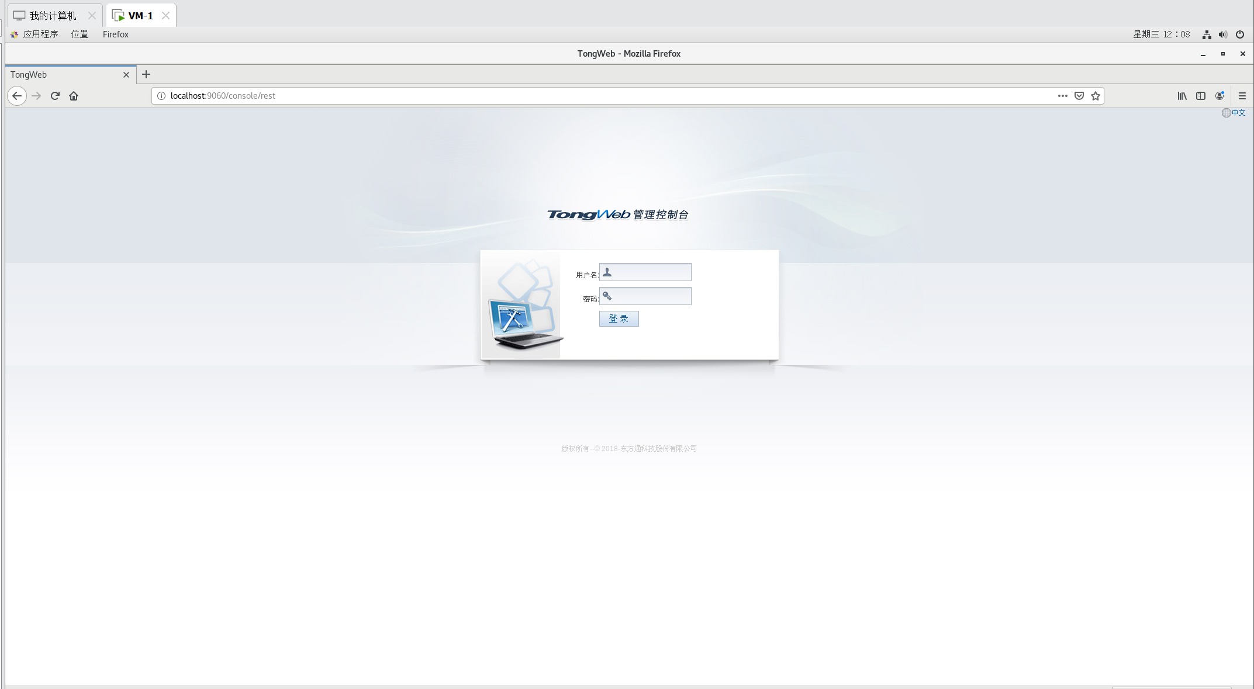Open the Firefox library icon
This screenshot has height=689, width=1254.
pos(1182,96)
